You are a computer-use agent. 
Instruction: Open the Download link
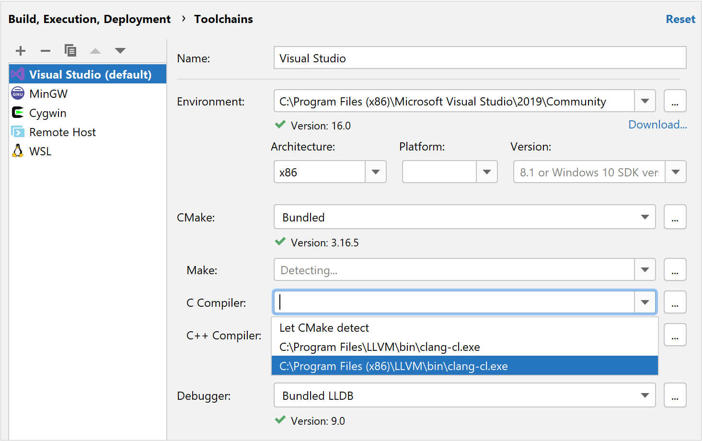point(657,125)
